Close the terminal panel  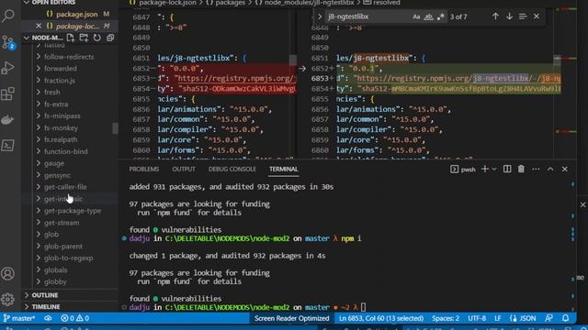pyautogui.click(x=565, y=169)
